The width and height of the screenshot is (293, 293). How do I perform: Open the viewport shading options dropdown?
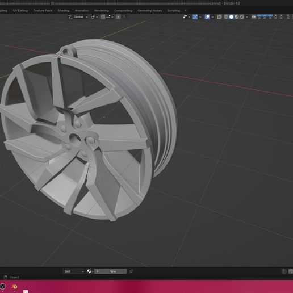coord(247,17)
